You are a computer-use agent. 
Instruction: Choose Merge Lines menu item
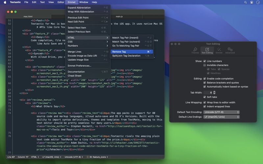[88, 52]
